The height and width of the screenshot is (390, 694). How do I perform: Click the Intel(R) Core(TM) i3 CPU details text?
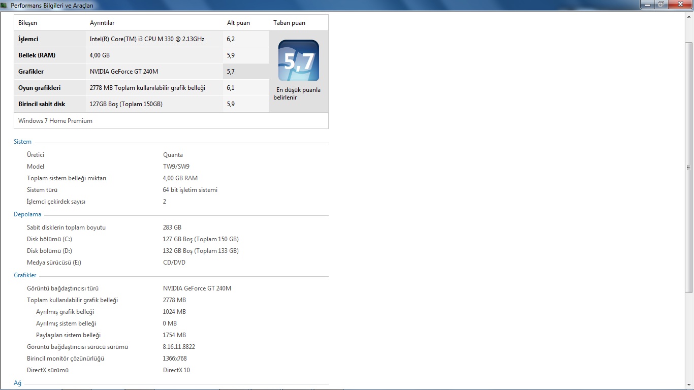[147, 39]
